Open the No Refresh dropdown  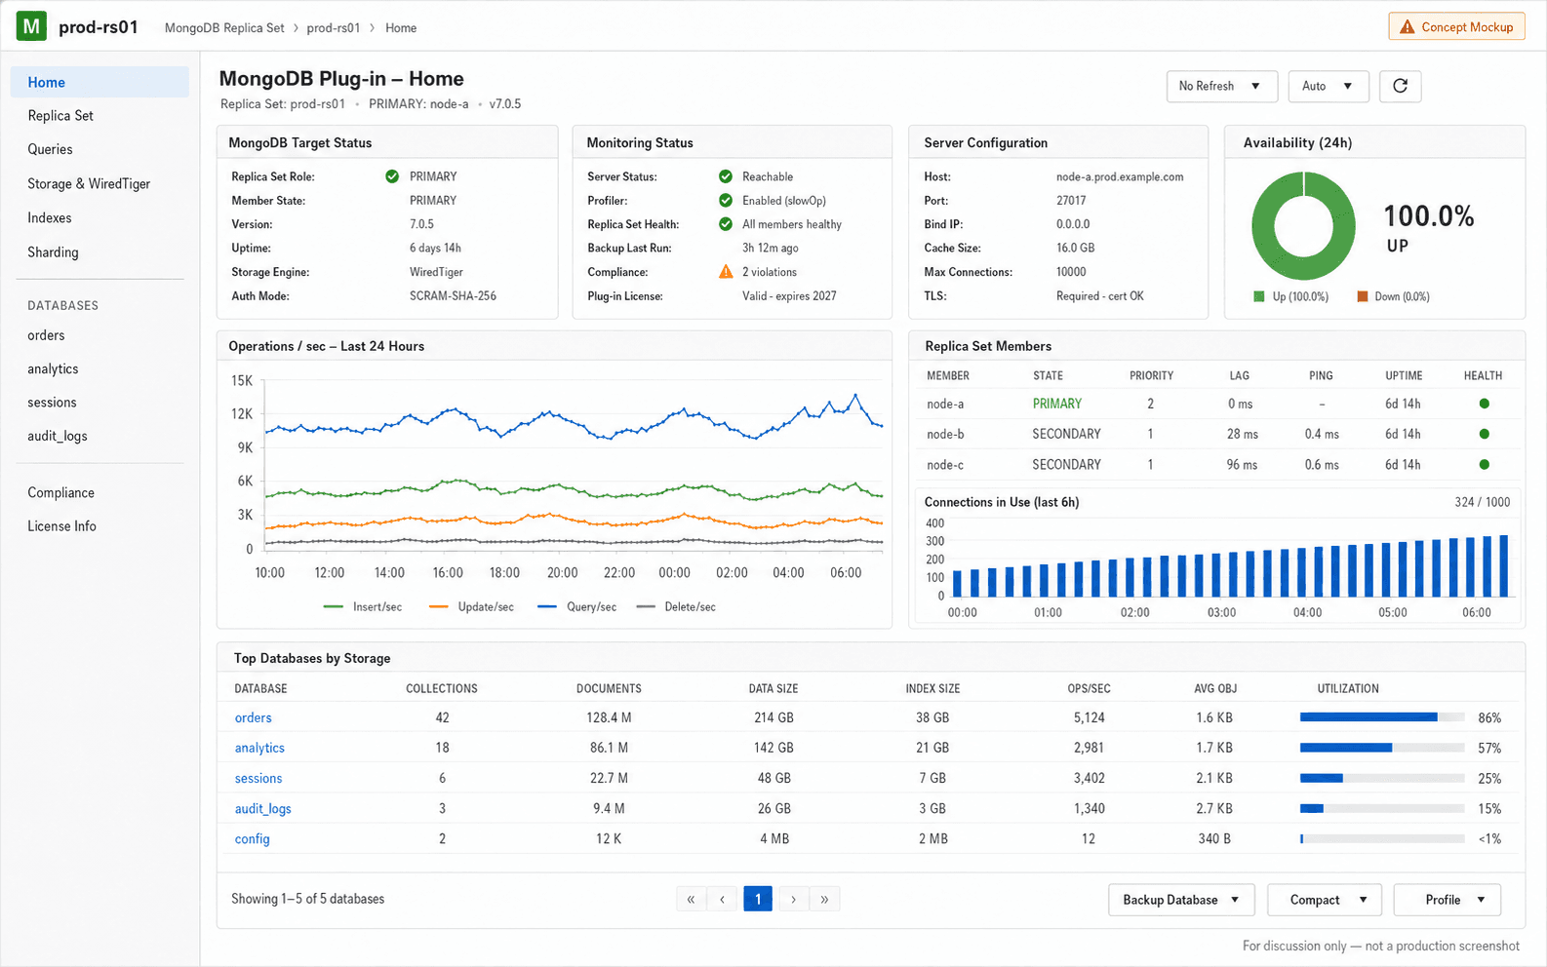[x=1222, y=86]
